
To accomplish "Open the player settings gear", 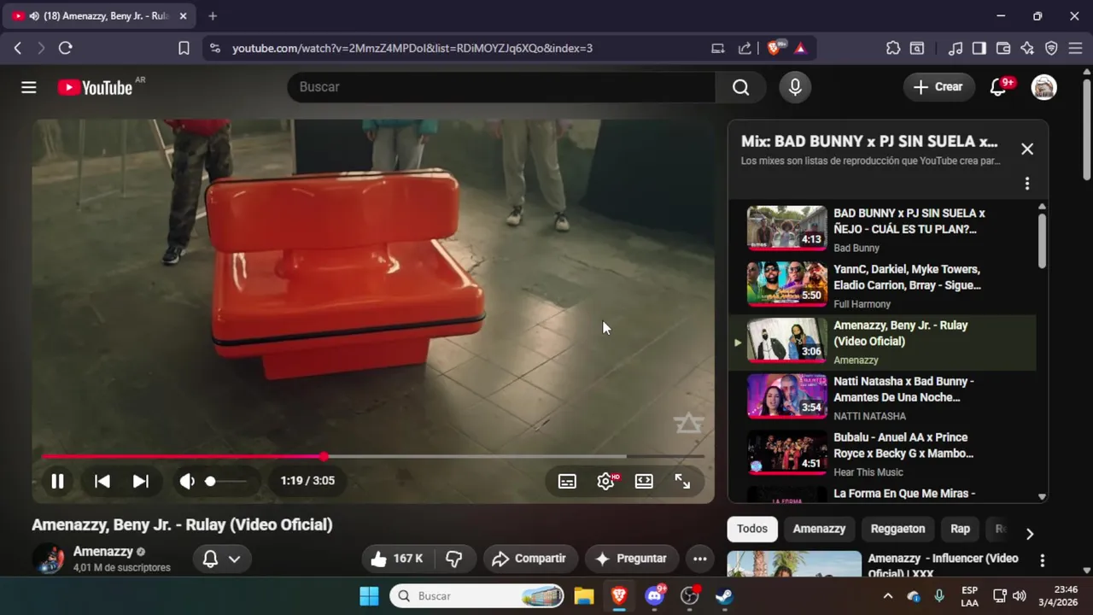I will (x=606, y=481).
